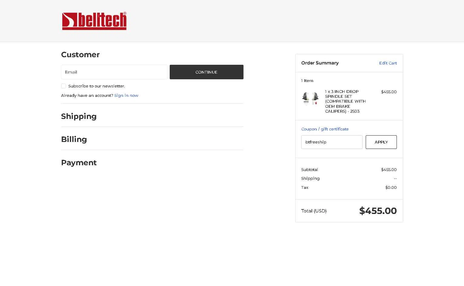
Task: Enable the Subscribe to our newsletter checkbox
Action: point(64,86)
